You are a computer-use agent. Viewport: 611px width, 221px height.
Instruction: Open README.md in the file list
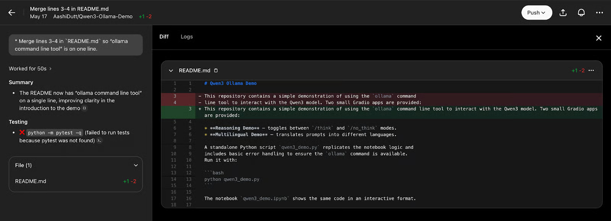click(31, 181)
